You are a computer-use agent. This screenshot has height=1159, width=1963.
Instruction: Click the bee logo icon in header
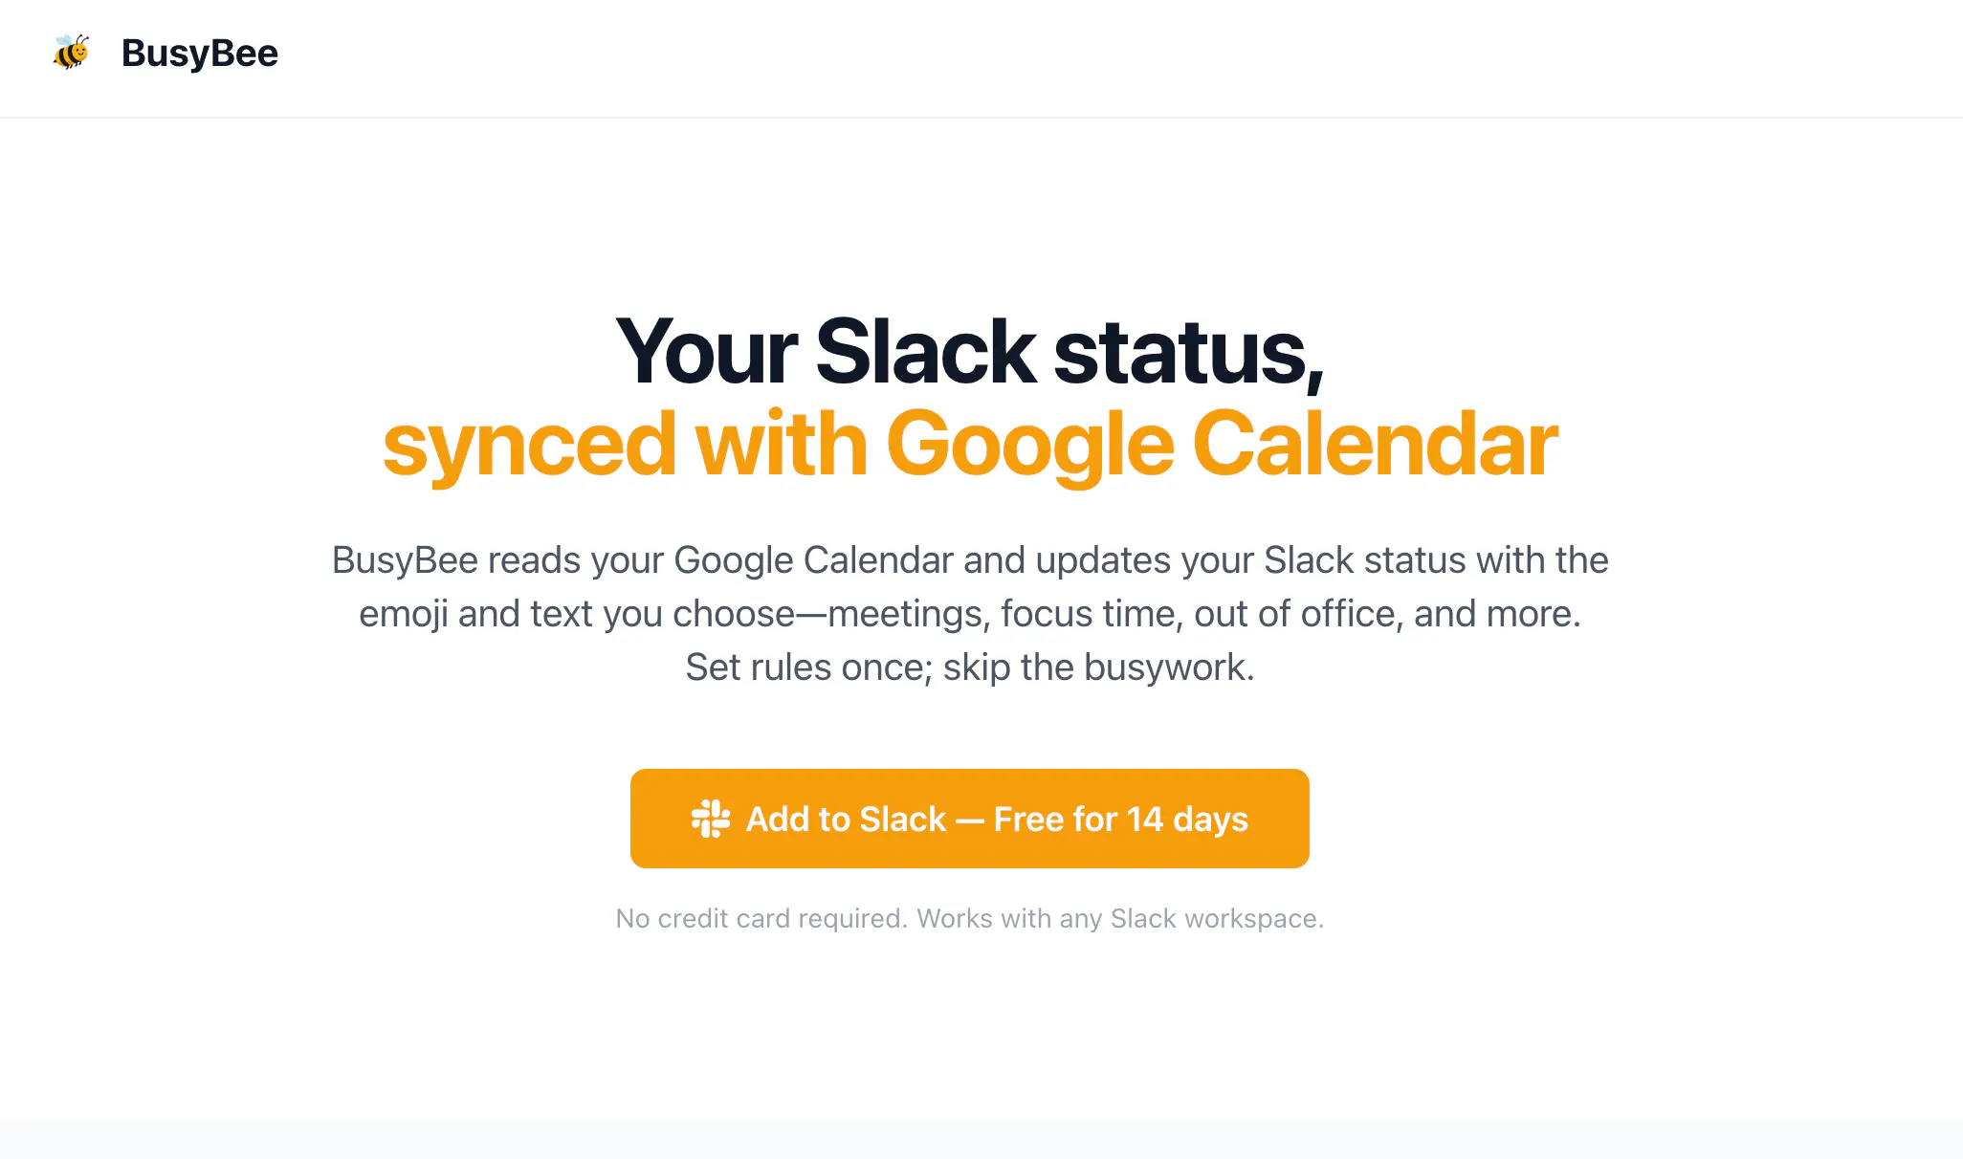72,53
